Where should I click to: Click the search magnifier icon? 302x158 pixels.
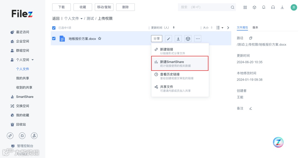tap(232, 7)
